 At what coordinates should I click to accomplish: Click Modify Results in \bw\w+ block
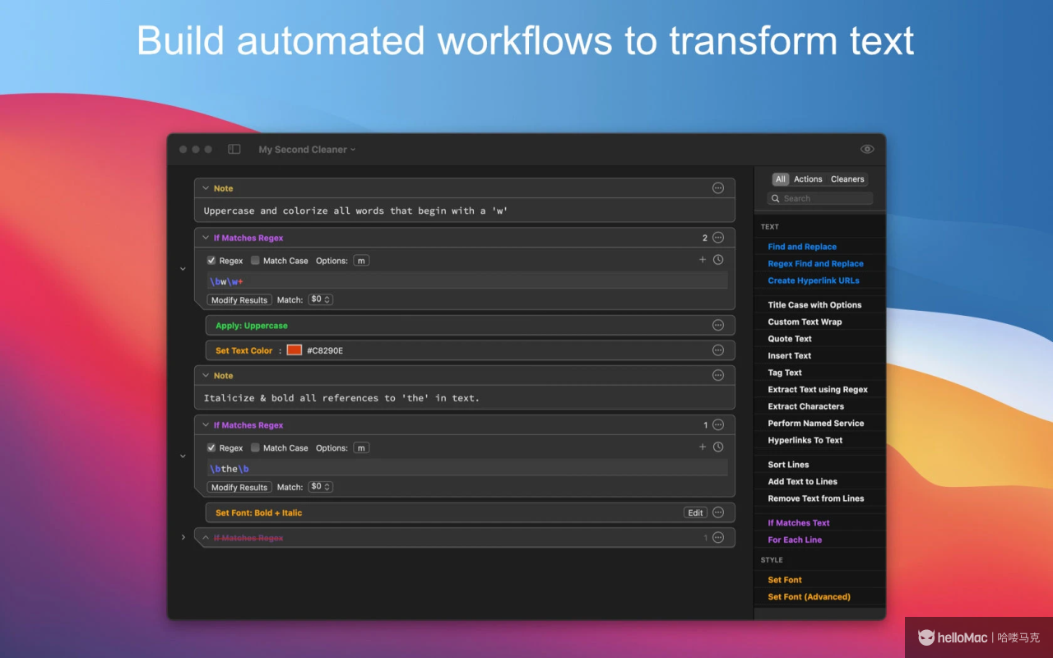[239, 300]
